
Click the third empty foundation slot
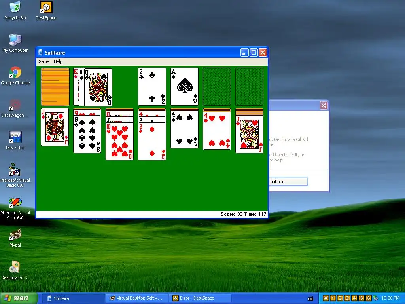coord(217,87)
